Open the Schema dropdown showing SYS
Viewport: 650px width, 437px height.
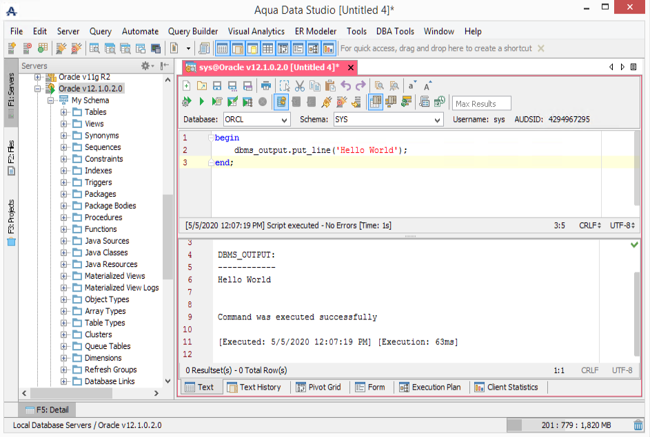(x=387, y=120)
